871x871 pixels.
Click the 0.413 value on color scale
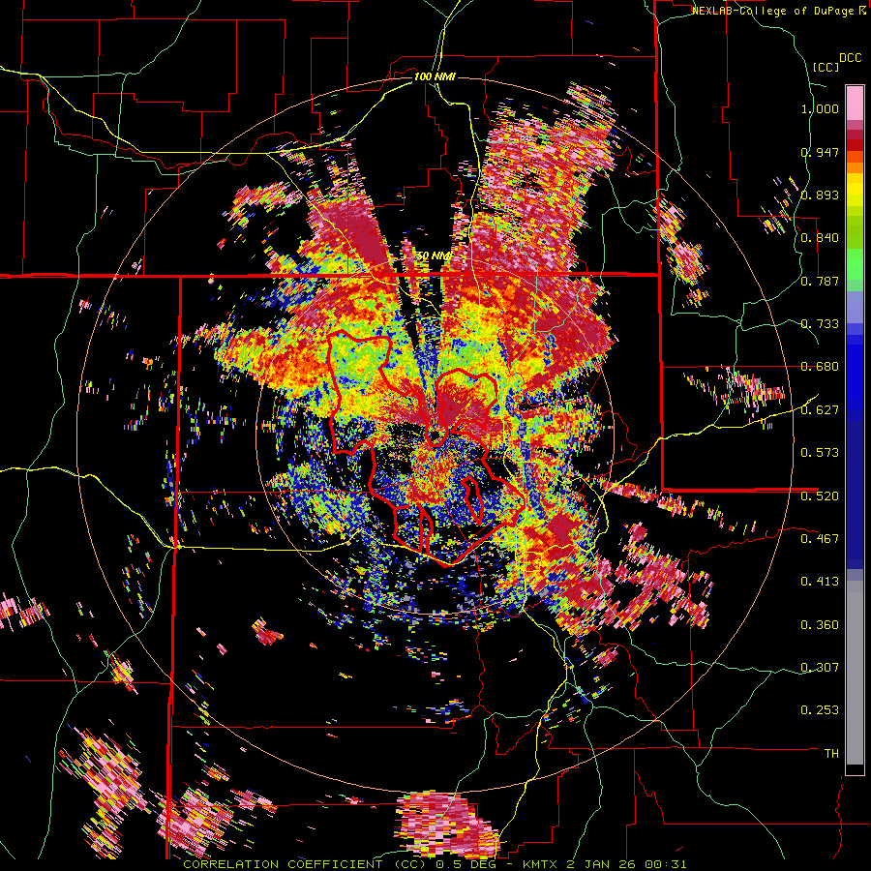[820, 582]
